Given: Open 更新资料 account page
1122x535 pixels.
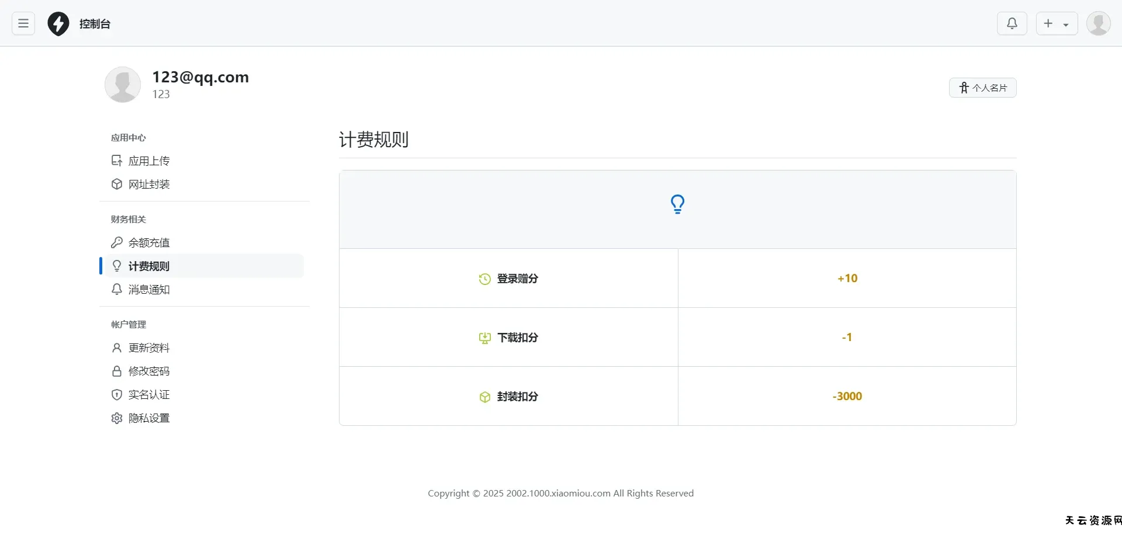Looking at the screenshot, I should (x=148, y=348).
